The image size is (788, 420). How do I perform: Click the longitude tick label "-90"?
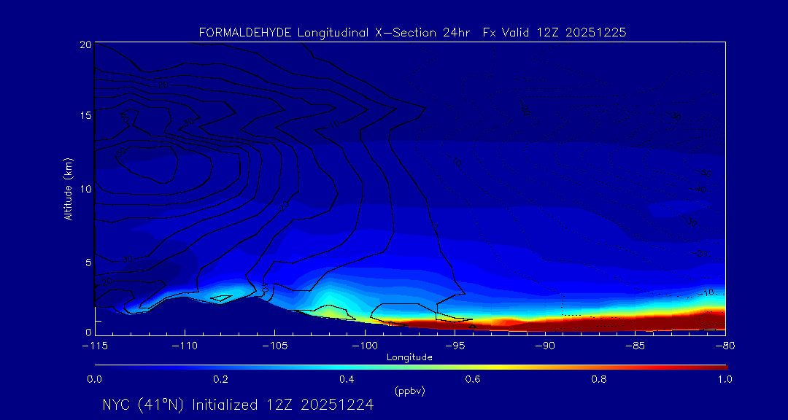coord(545,346)
